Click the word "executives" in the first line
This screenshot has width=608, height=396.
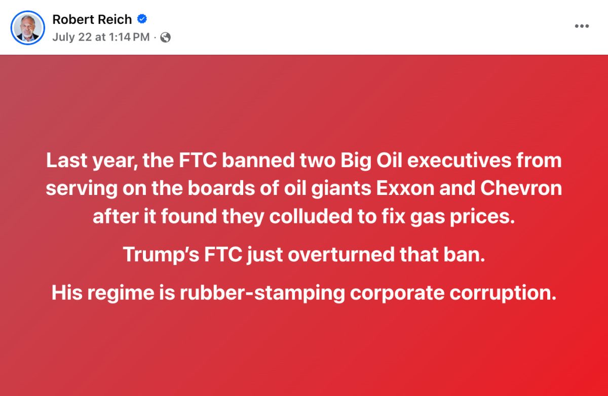click(x=461, y=161)
